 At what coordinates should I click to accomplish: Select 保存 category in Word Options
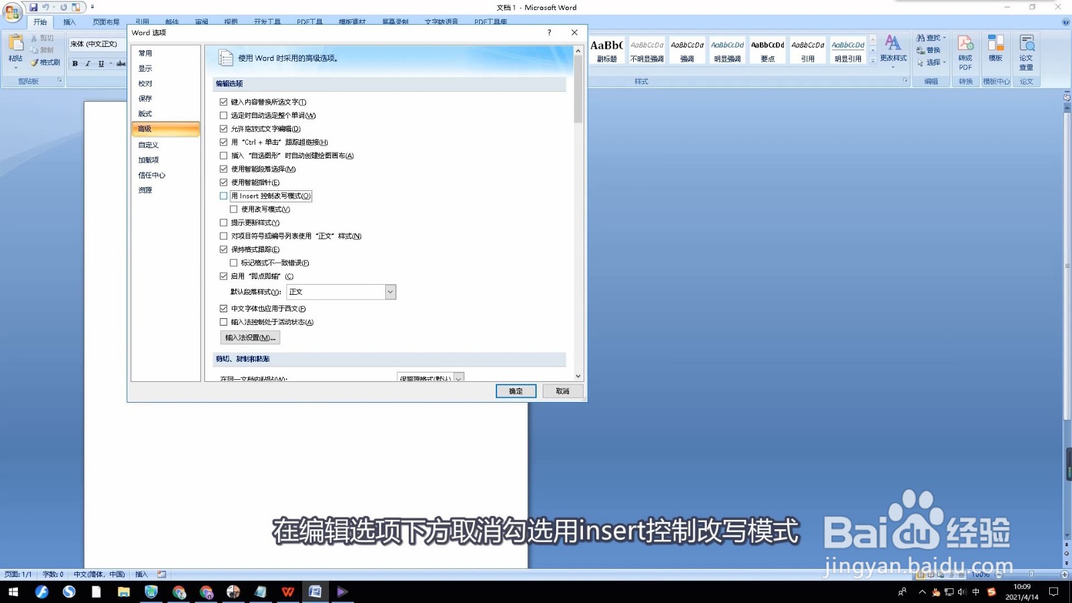(x=165, y=98)
